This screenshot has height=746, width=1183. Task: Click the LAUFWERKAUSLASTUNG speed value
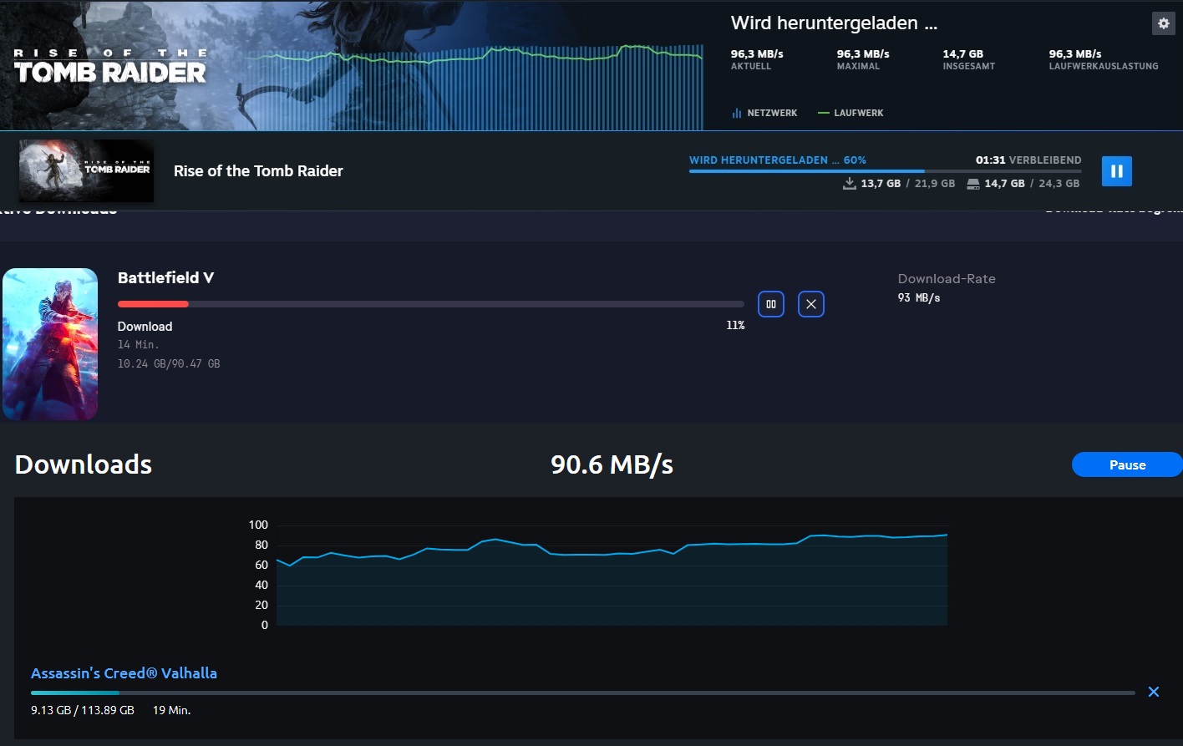pyautogui.click(x=1075, y=53)
